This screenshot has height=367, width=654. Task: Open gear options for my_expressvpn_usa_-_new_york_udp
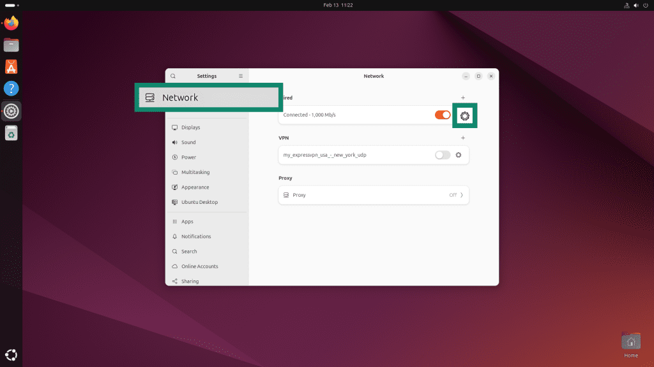pyautogui.click(x=459, y=155)
